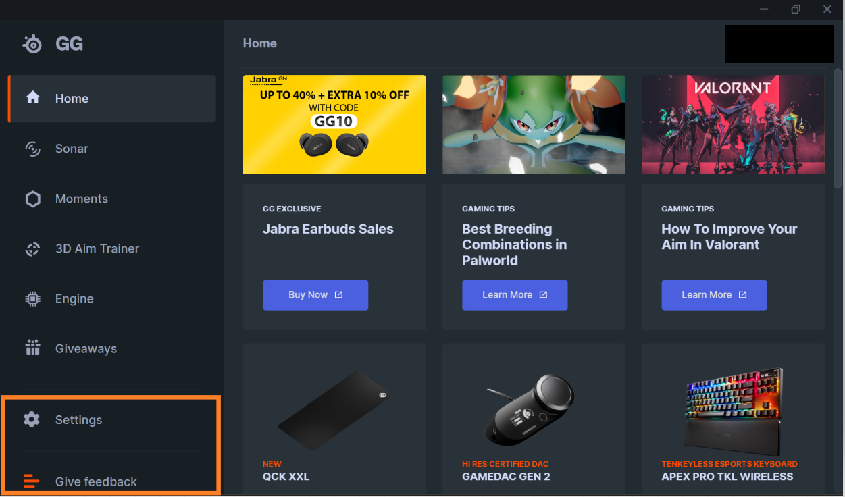The width and height of the screenshot is (845, 497).
Task: Select the Moments hexagon icon
Action: click(32, 199)
